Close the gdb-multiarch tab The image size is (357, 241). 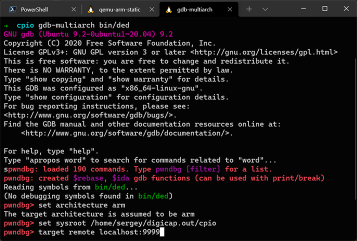click(230, 9)
